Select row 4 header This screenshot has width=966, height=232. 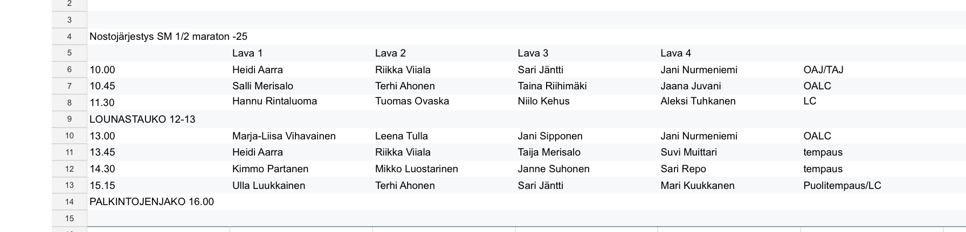pos(70,37)
